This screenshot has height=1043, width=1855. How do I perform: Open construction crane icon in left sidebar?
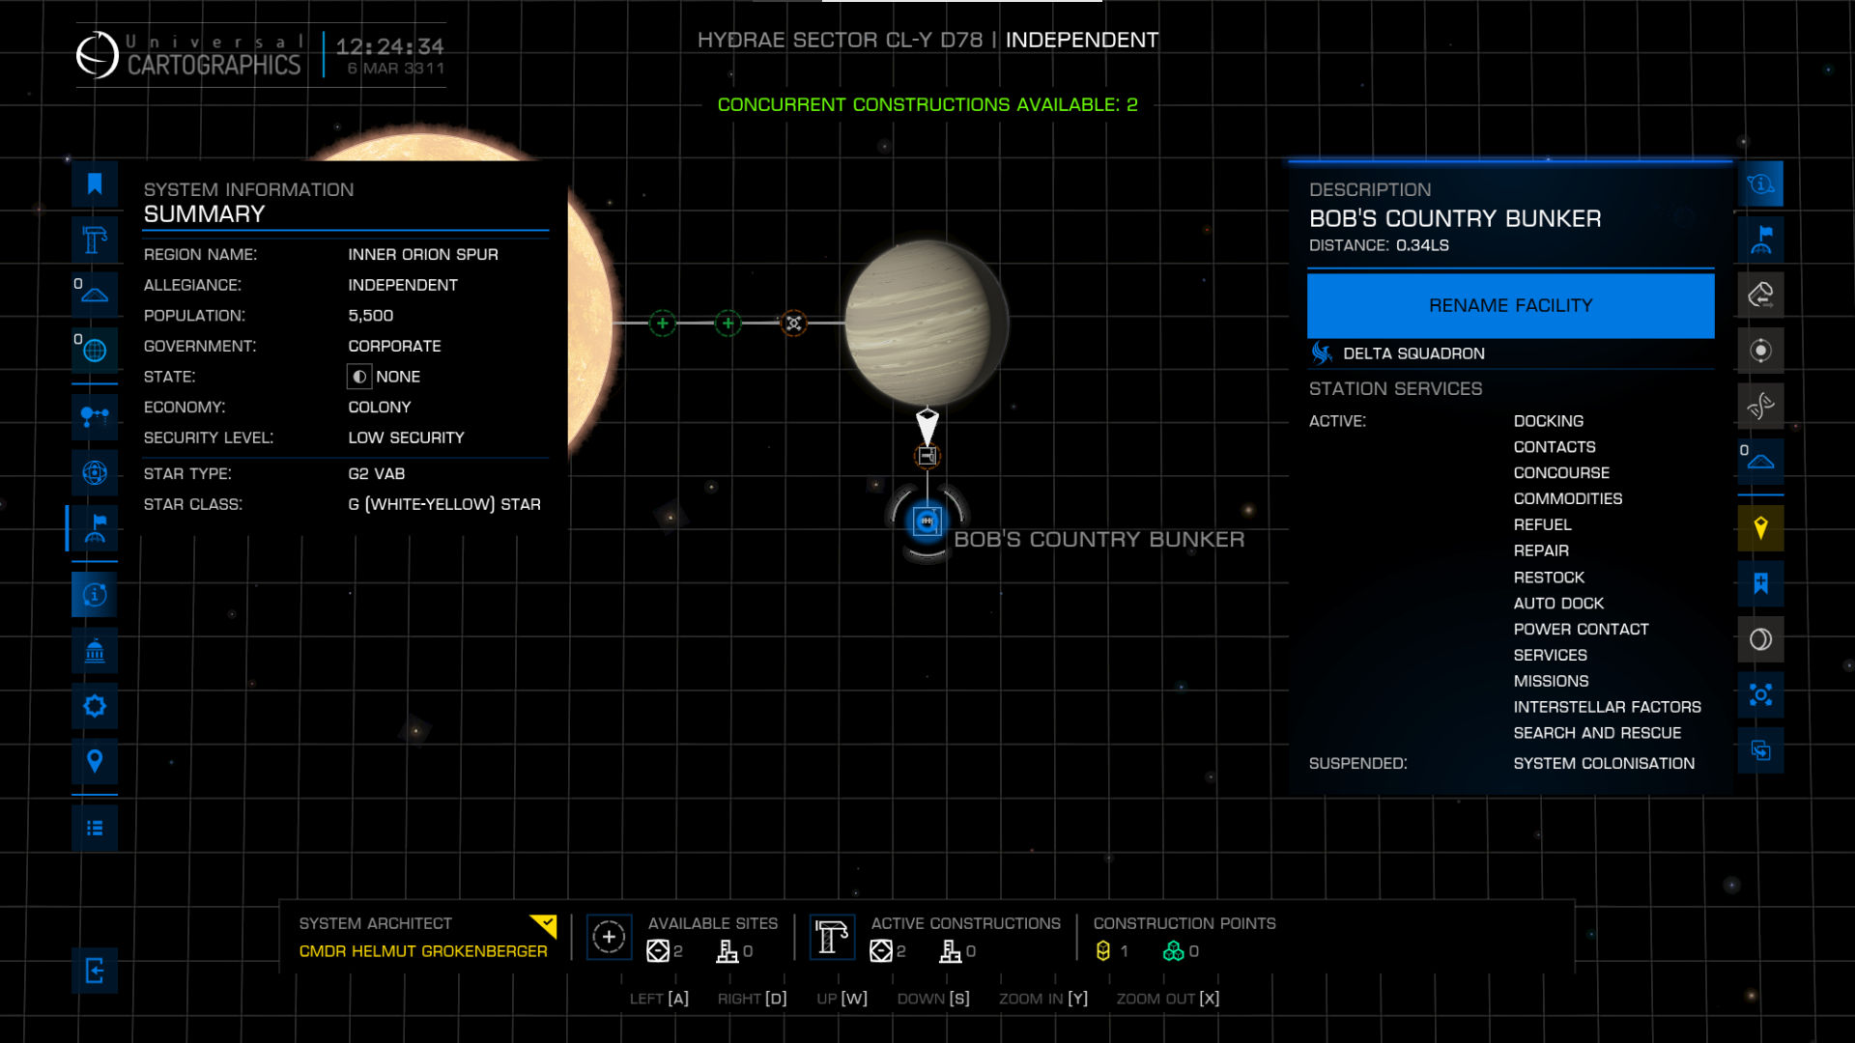[x=95, y=239]
